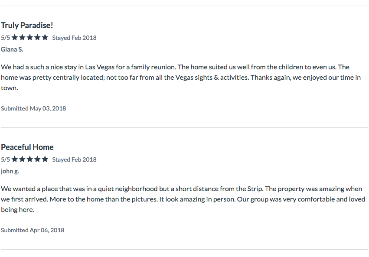
Task: Click the 'Truly Paradise!' review title
Action: (27, 26)
